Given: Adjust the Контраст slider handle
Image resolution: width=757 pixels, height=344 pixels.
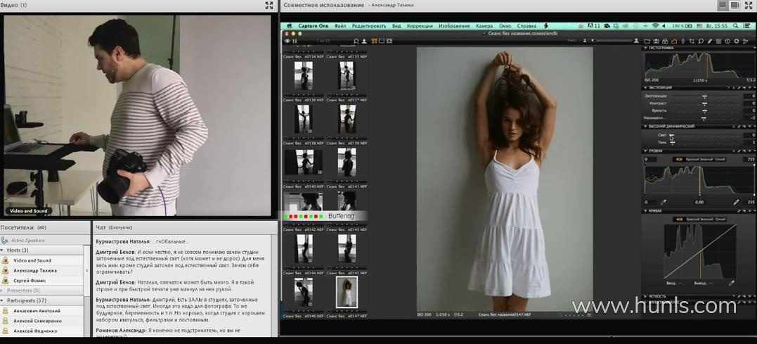Looking at the screenshot, I should tap(704, 103).
